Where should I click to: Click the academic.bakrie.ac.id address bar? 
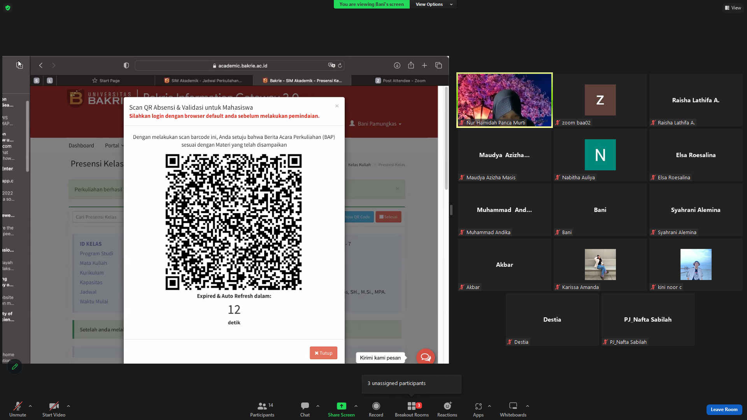[240, 66]
